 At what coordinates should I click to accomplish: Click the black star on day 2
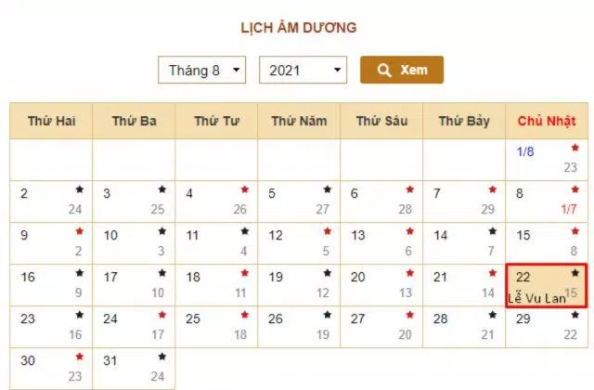(79, 189)
